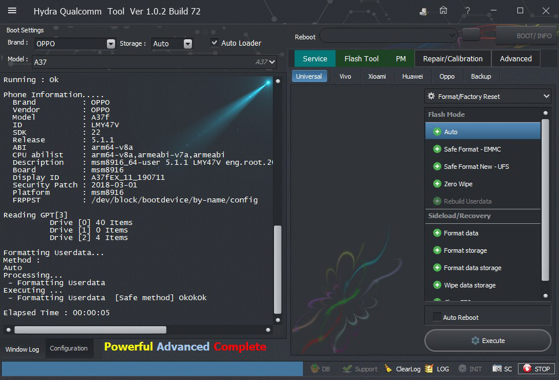Select Wipe data storage option

pos(483,285)
